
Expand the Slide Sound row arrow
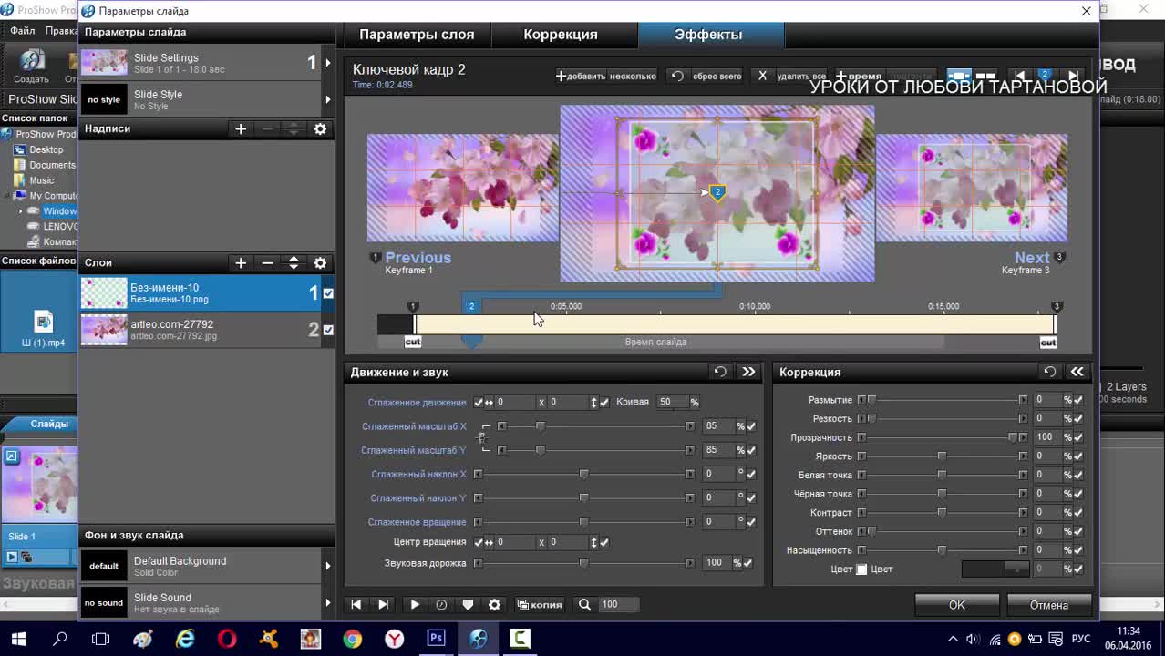point(328,602)
